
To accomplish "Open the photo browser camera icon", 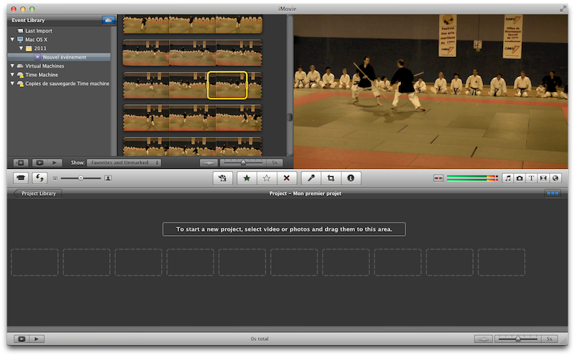I will click(x=520, y=178).
